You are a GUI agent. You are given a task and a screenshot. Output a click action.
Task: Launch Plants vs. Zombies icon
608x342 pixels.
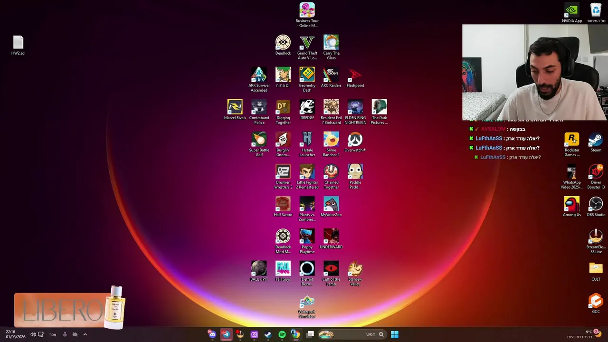[x=307, y=209]
